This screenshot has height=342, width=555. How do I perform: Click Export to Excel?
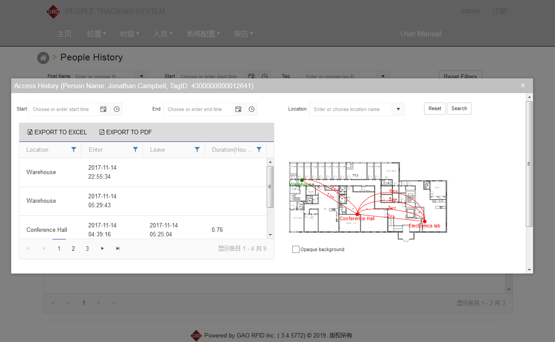click(x=57, y=132)
